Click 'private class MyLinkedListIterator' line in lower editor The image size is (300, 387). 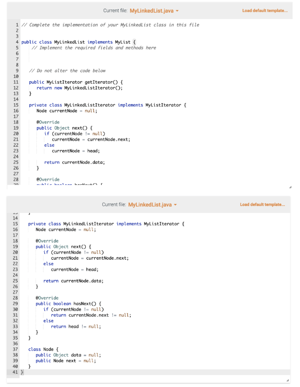point(106,224)
